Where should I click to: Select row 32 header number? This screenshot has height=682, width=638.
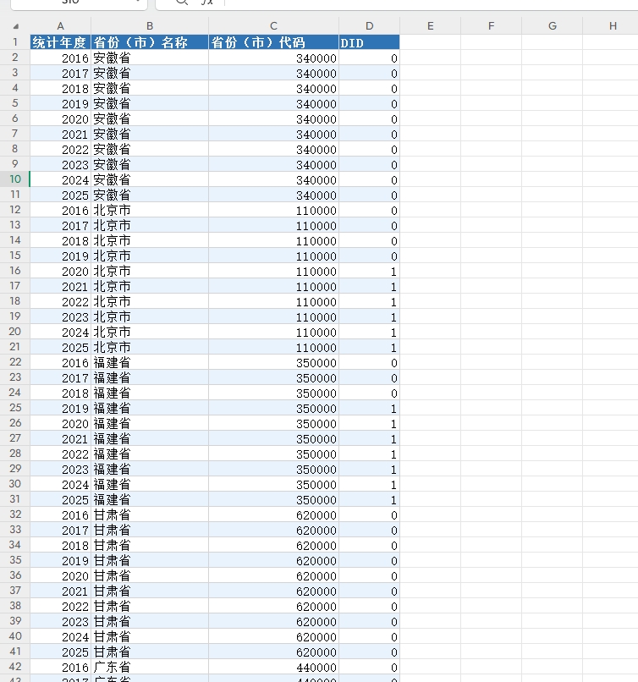click(14, 514)
